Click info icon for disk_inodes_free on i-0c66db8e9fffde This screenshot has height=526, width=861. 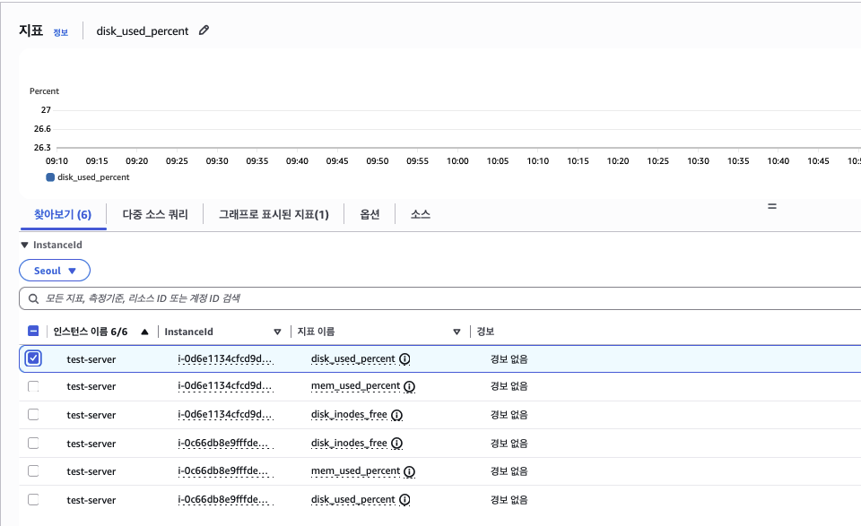396,443
